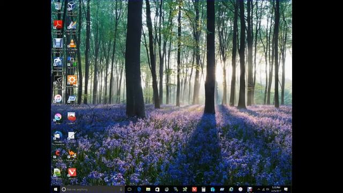The height and width of the screenshot is (193, 343).
Task: Open the red picture shortcut beside Krita
Action: tap(71, 118)
